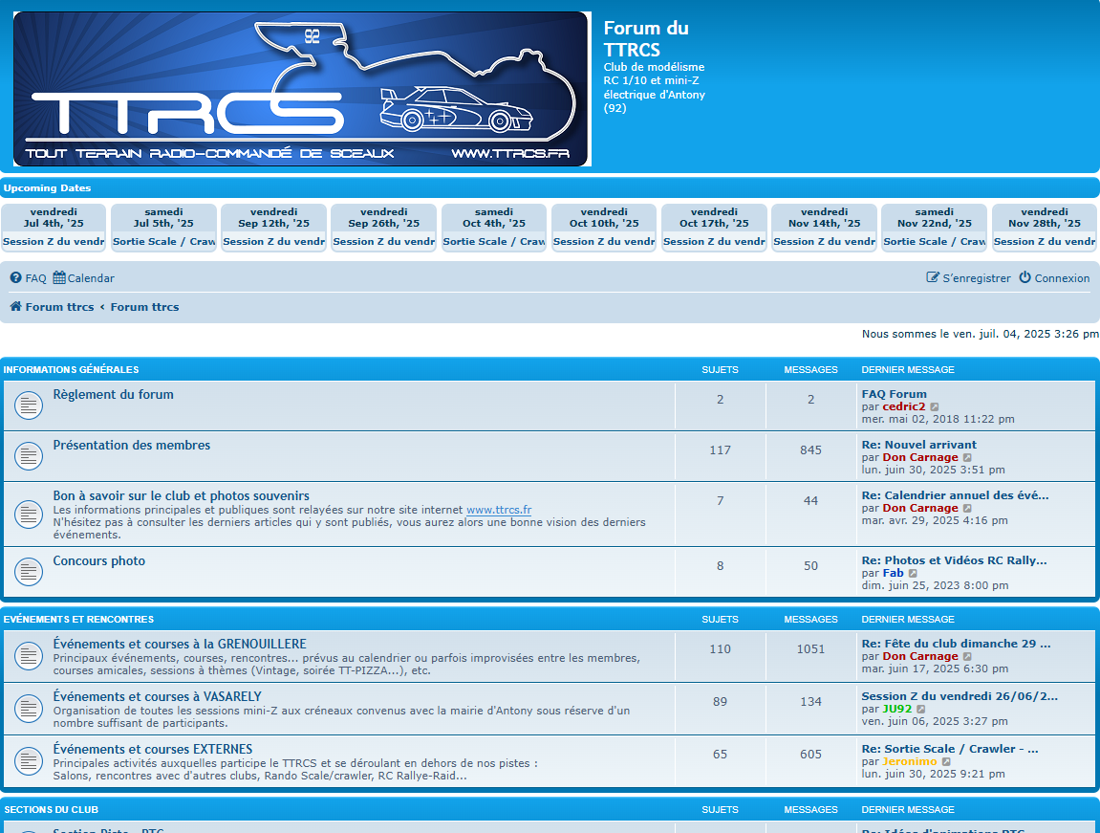Open the Jul 4th '25 date card
Image resolution: width=1100 pixels, height=833 pixels.
(54, 228)
